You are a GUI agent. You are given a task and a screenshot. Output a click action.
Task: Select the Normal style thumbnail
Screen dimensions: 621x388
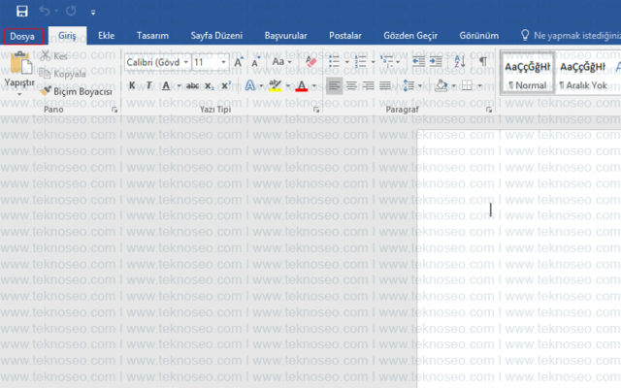527,73
